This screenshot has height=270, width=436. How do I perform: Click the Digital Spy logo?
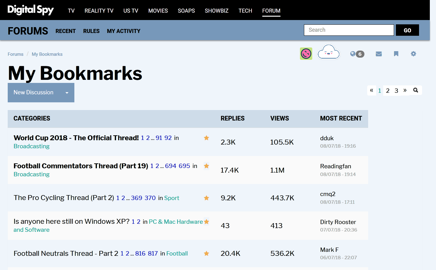point(31,10)
